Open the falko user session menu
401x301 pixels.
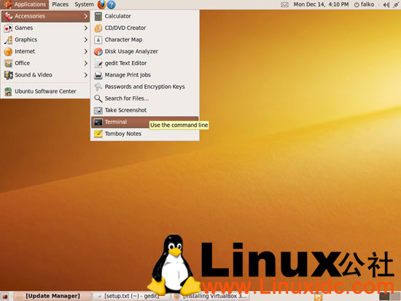(364, 4)
